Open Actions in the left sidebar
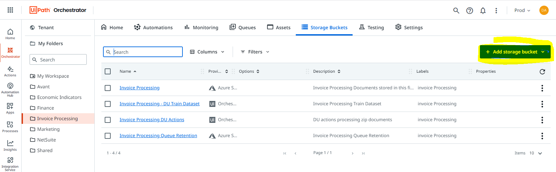This screenshot has width=556, height=172. pyautogui.click(x=10, y=71)
